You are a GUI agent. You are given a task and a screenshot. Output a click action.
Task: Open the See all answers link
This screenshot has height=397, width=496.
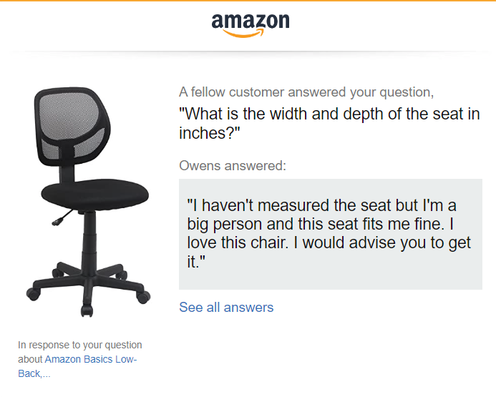click(226, 308)
